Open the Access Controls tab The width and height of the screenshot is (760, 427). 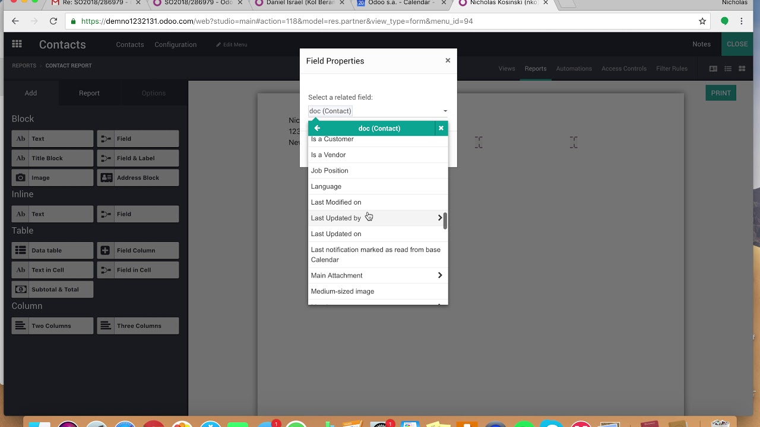624,69
